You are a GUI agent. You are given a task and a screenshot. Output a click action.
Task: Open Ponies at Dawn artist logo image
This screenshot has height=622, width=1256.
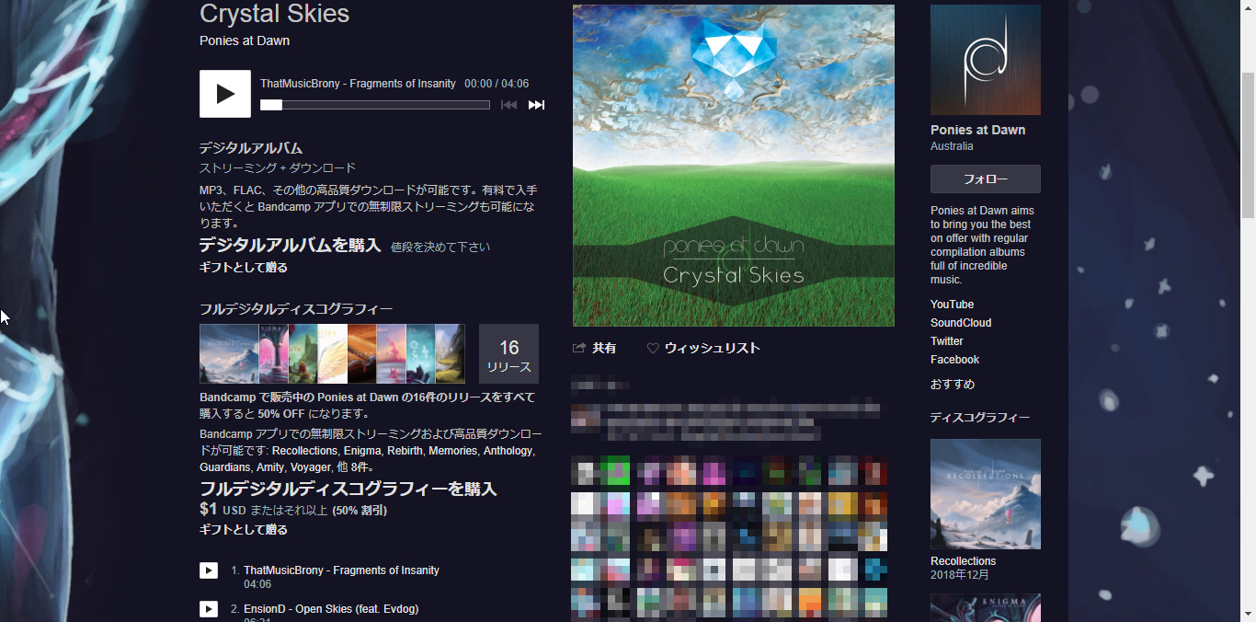coord(986,60)
